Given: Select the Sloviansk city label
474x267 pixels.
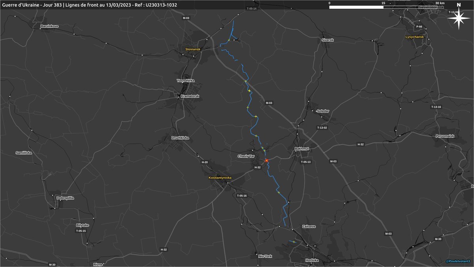Looking at the screenshot, I should (193, 49).
